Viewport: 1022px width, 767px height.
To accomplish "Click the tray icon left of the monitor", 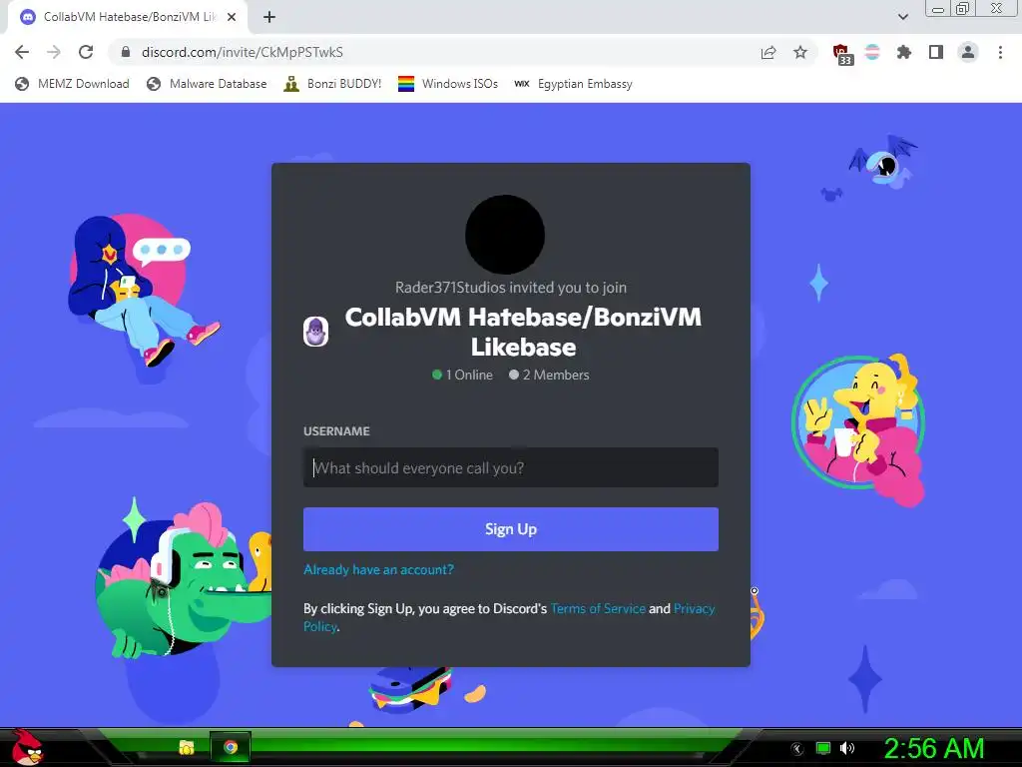I will 797,749.
